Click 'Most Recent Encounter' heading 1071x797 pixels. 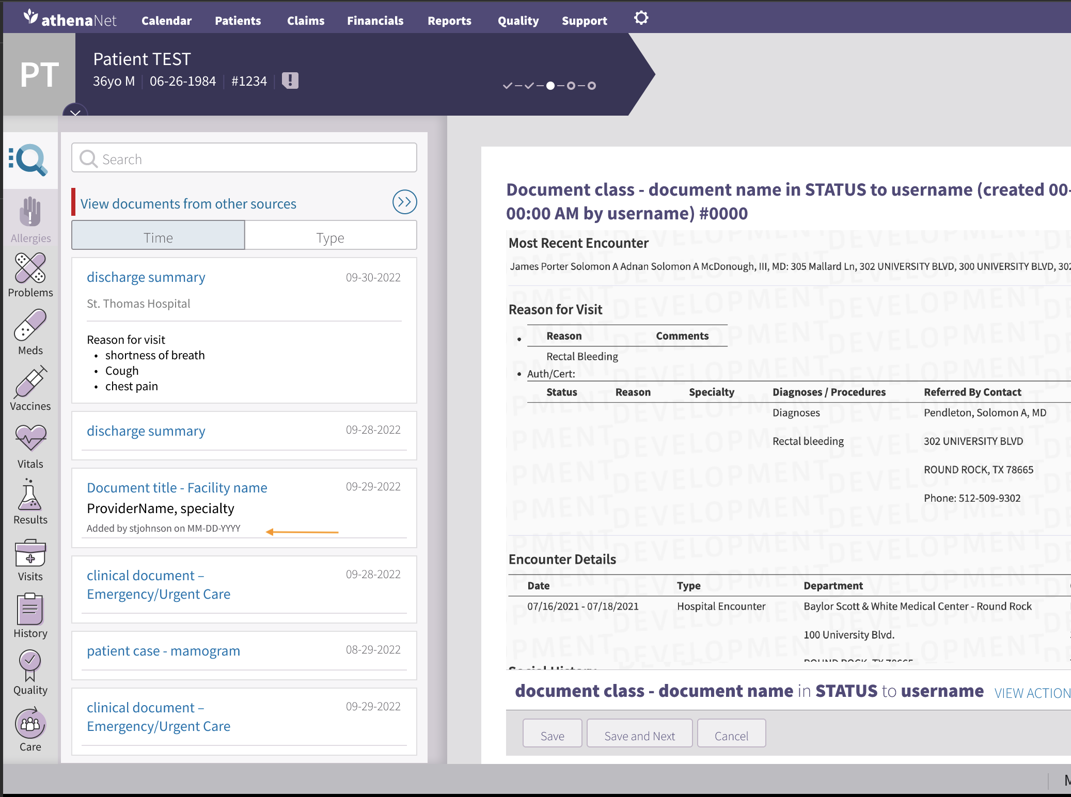coord(578,243)
